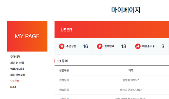
Task: Open Q&A in sidebar menu
Action: [x=13, y=87]
